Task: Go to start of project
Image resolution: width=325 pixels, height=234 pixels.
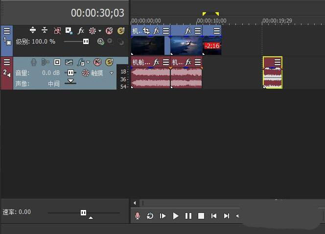Action: click(x=214, y=216)
